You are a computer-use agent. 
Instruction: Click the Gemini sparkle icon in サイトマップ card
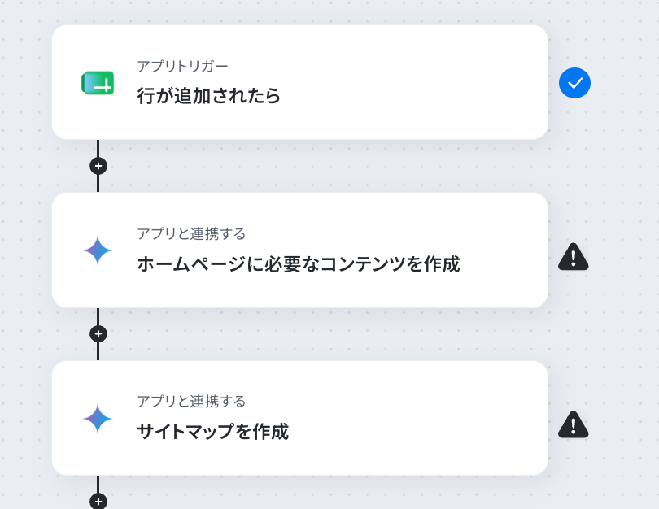click(x=98, y=418)
